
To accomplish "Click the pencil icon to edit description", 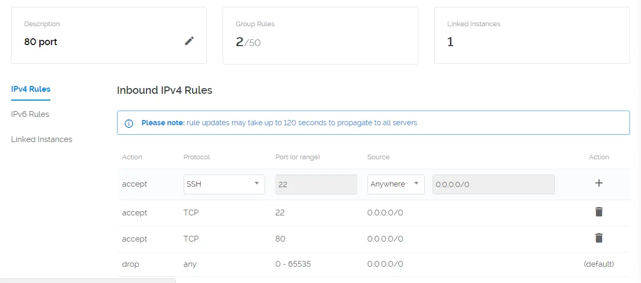I will pos(190,41).
